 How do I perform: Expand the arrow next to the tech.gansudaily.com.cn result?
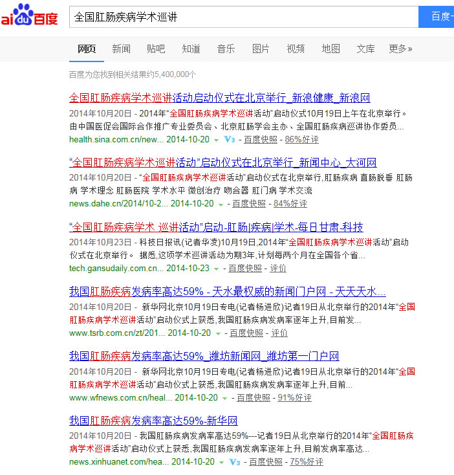pos(217,269)
